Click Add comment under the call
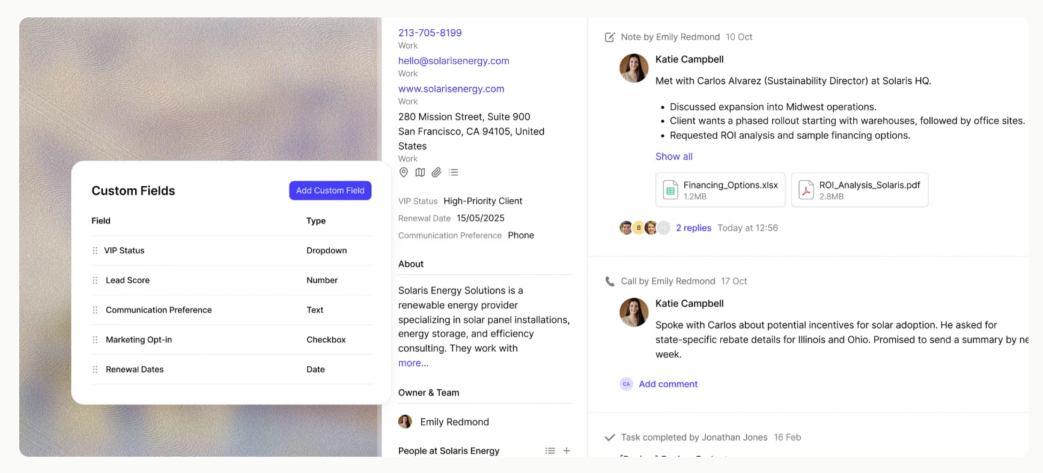The image size is (1043, 473). (668, 384)
